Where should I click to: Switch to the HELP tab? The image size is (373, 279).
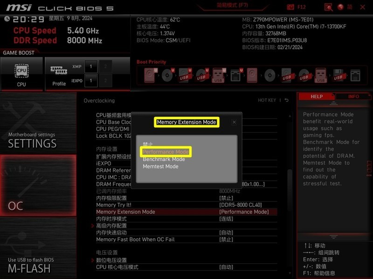coord(317,97)
